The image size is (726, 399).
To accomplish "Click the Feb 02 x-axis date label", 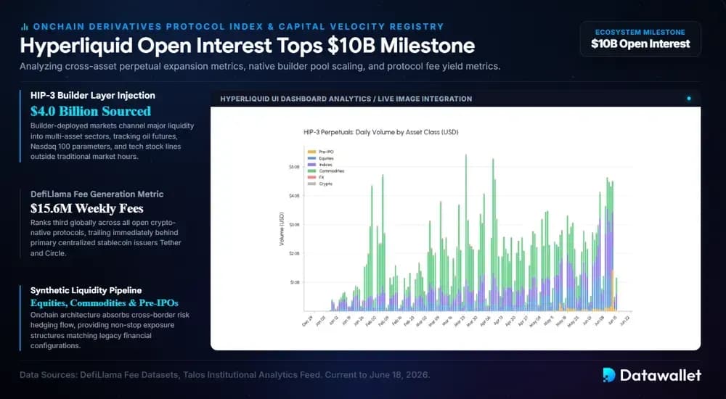I will [x=371, y=321].
